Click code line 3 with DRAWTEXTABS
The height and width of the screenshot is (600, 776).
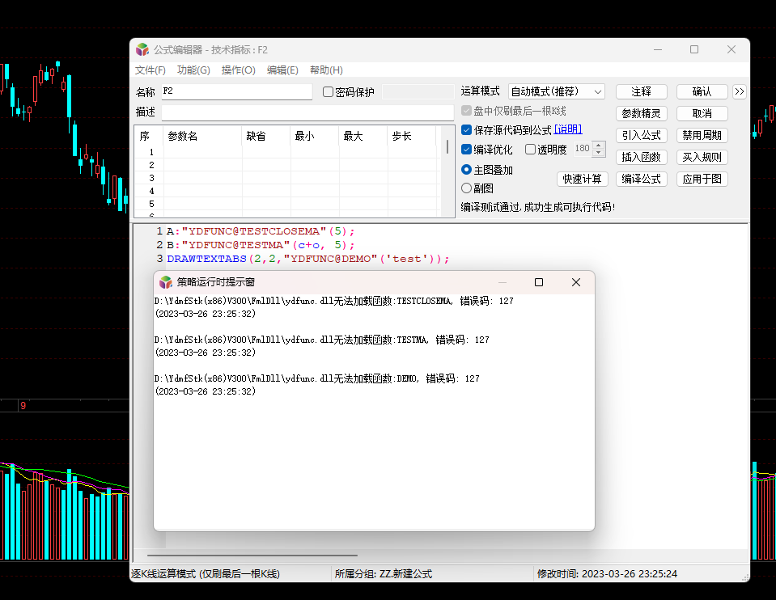[x=307, y=259]
